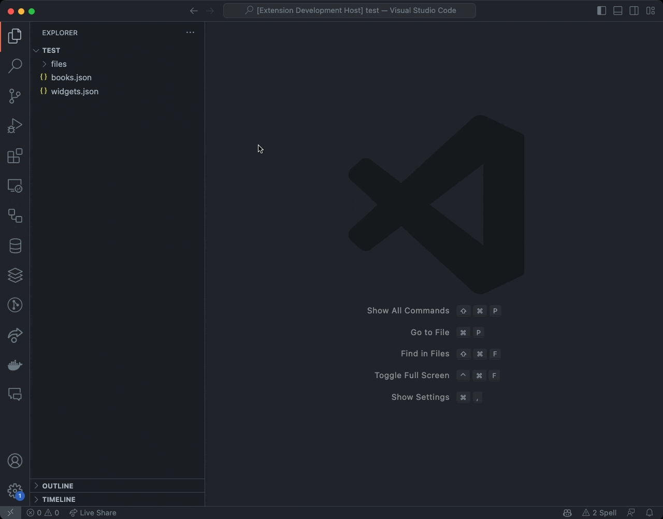The image size is (663, 519).
Task: Open Customize Layout button
Action: [x=651, y=11]
